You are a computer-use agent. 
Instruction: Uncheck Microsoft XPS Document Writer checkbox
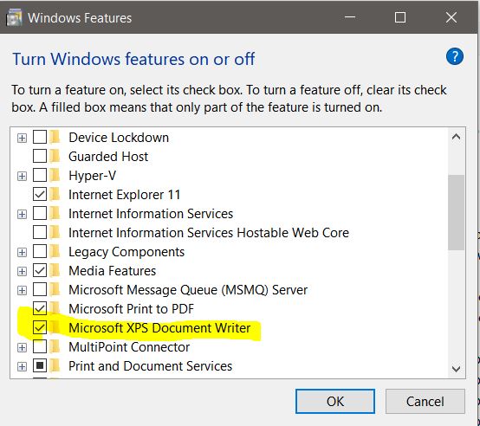(x=40, y=328)
